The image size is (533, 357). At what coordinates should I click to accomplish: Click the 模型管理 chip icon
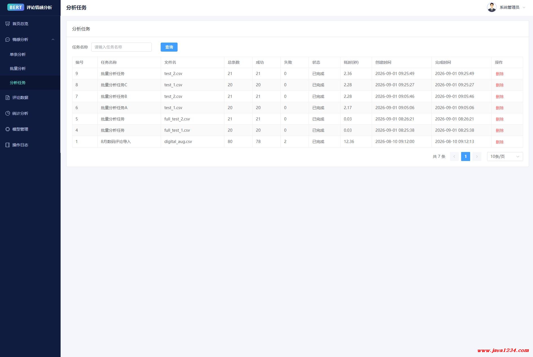(8, 129)
